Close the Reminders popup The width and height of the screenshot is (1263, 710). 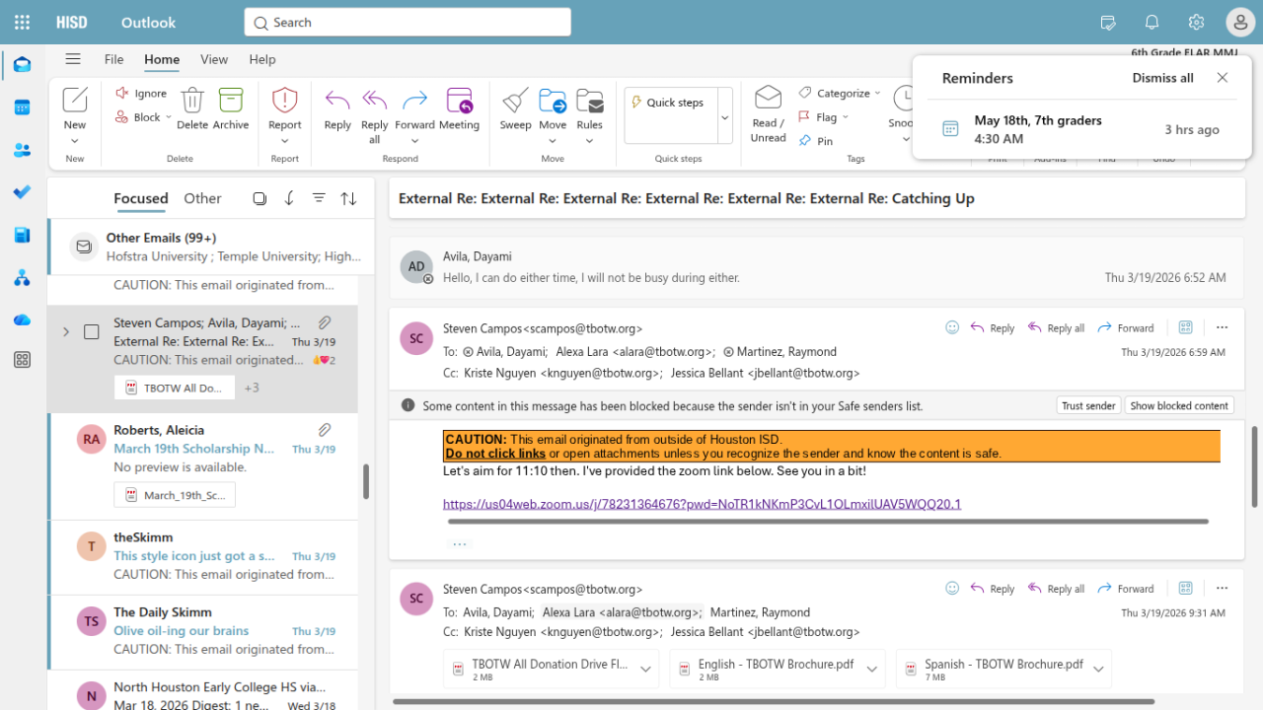1223,78
